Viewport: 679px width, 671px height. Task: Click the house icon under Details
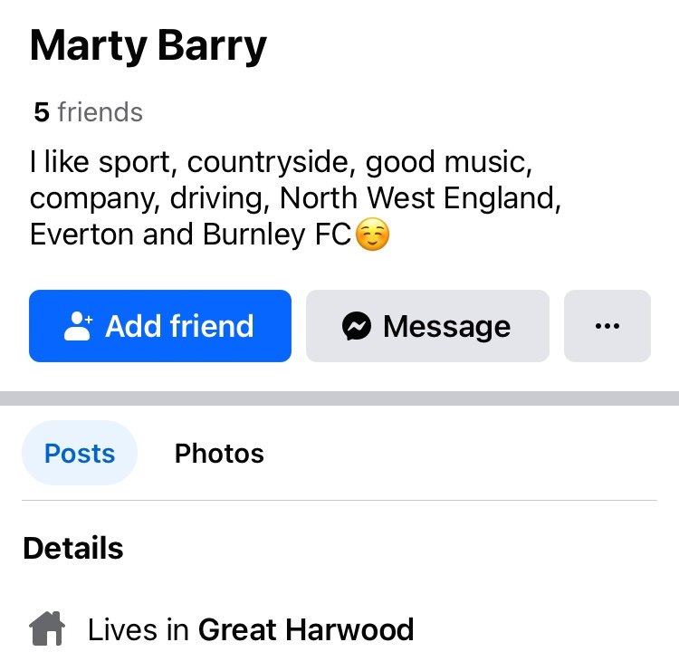point(48,628)
